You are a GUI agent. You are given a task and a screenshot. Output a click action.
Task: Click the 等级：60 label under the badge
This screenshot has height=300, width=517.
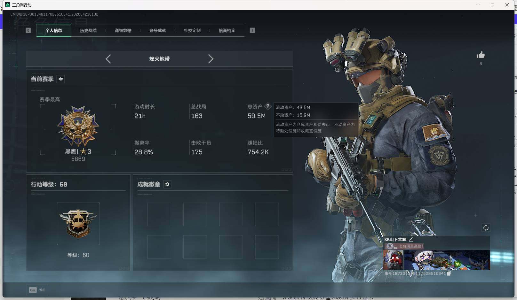[x=78, y=255]
